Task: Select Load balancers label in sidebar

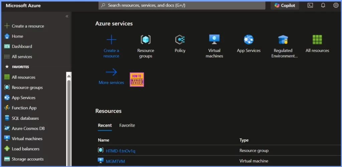Action: tap(25, 149)
